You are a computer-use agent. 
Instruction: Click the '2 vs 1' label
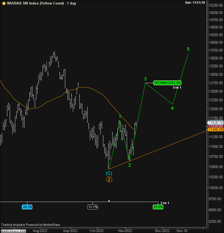(165, 203)
